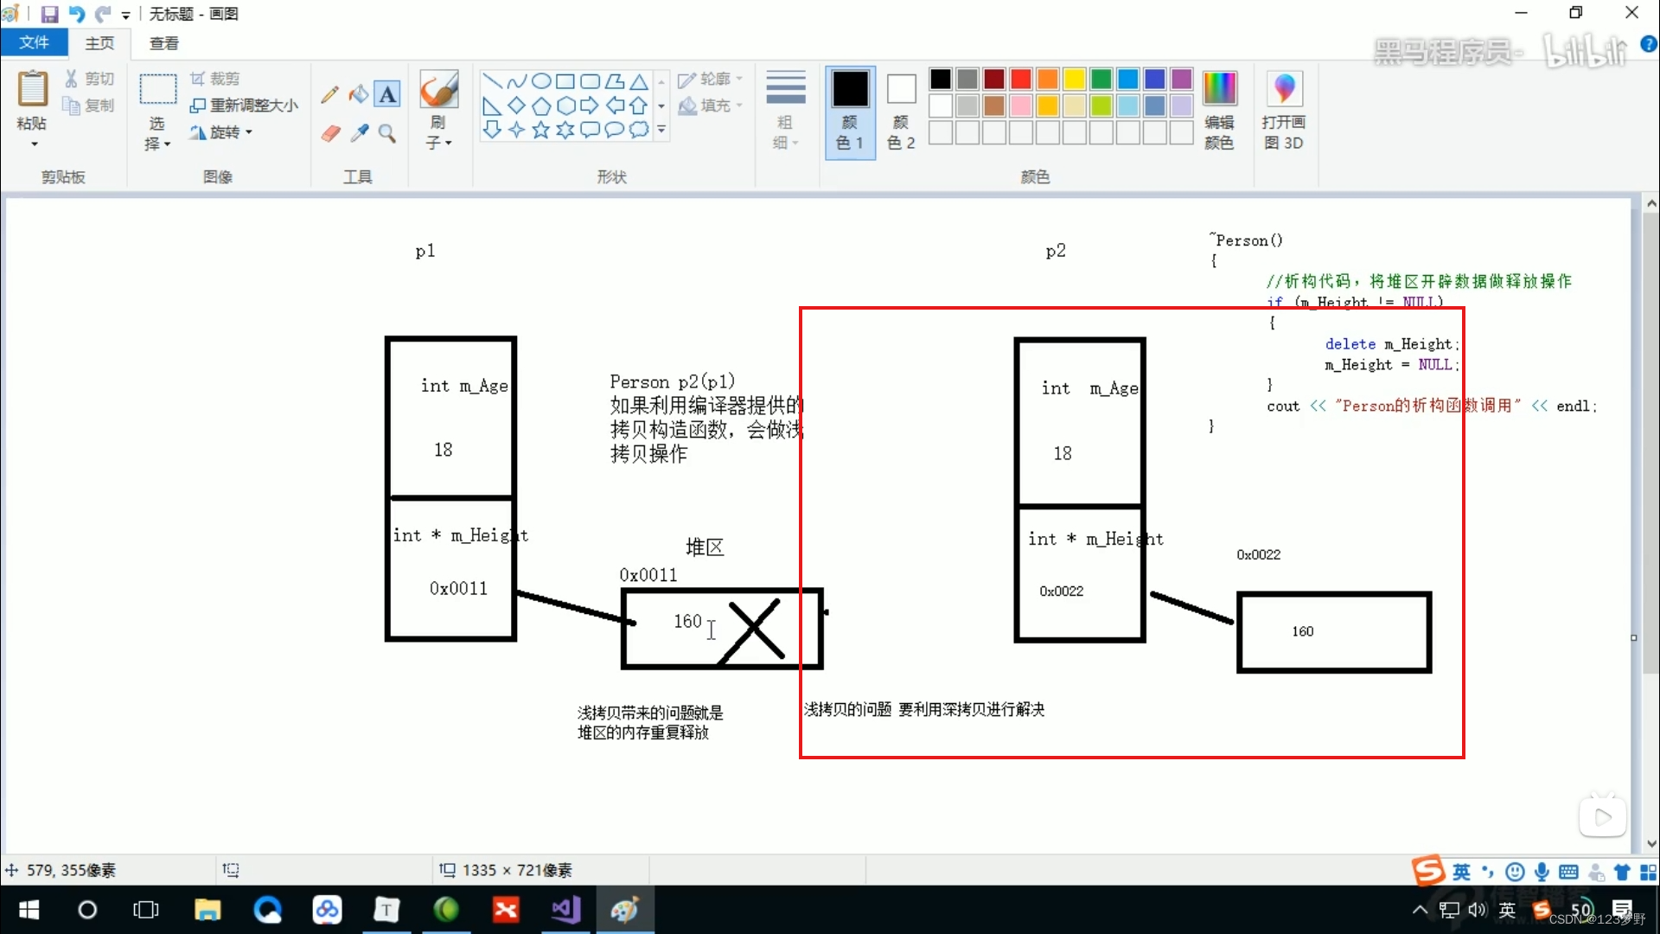Pick the purple color swatch

[1182, 79]
